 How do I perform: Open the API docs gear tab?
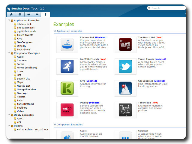click(x=20, y=14)
